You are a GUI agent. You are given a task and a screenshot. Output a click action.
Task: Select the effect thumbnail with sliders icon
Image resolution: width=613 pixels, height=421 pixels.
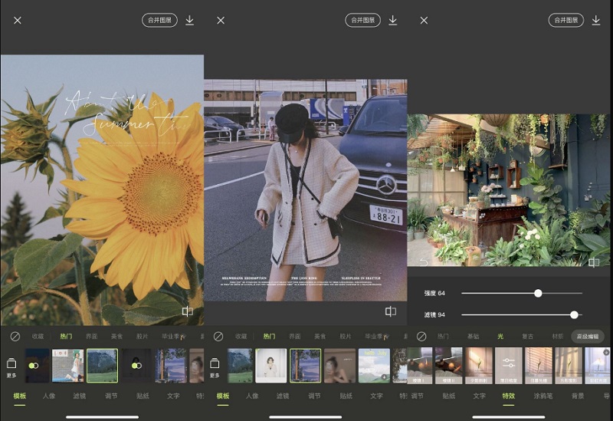click(508, 365)
